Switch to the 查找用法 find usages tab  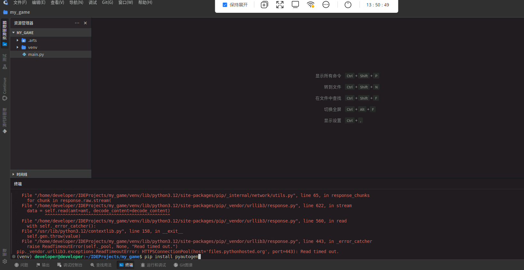click(101, 265)
